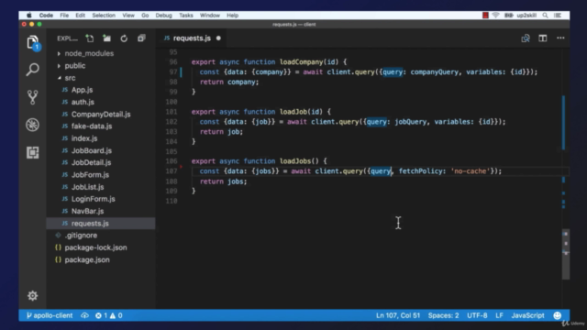Open NavBar.js in the file tree

87,211
